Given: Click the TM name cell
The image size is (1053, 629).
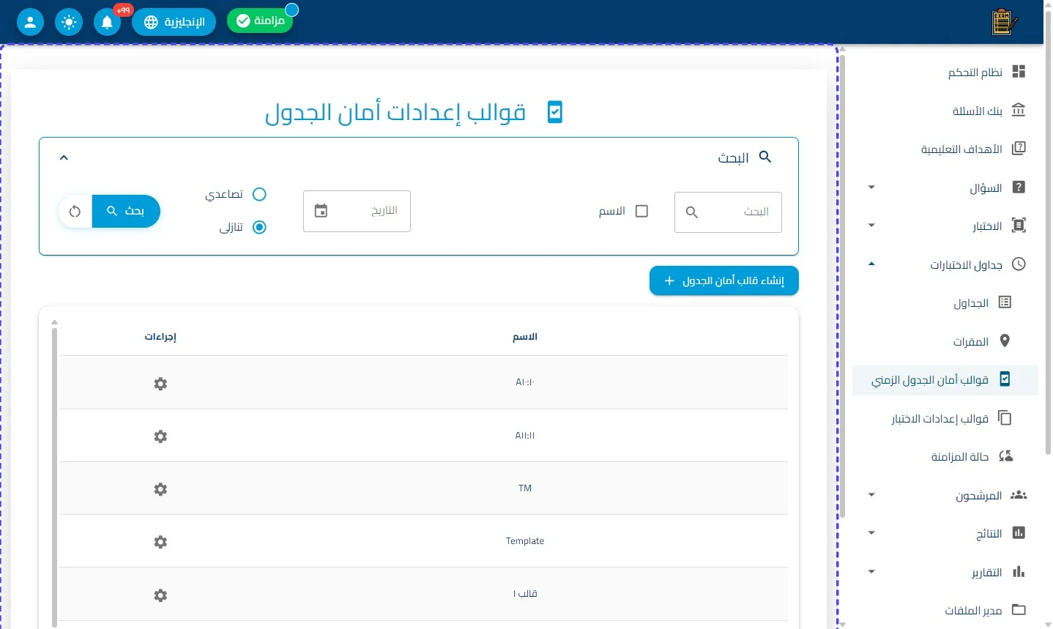Looking at the screenshot, I should [x=525, y=488].
